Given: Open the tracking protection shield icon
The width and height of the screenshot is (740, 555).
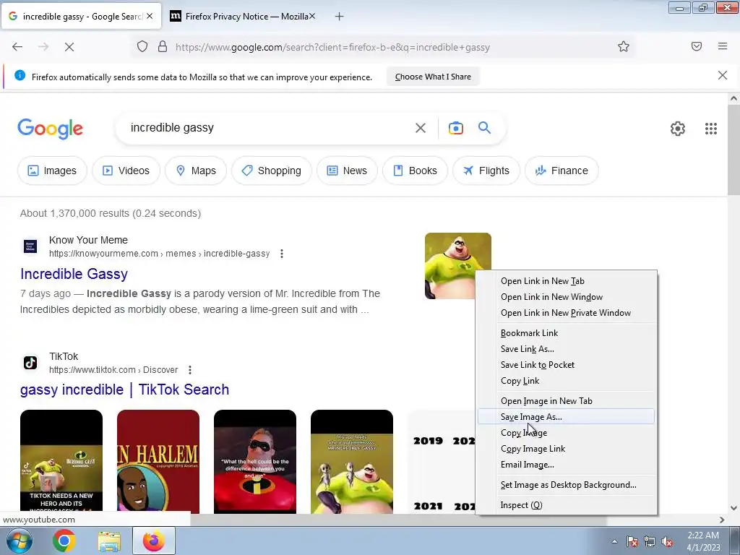Looking at the screenshot, I should click(x=142, y=47).
